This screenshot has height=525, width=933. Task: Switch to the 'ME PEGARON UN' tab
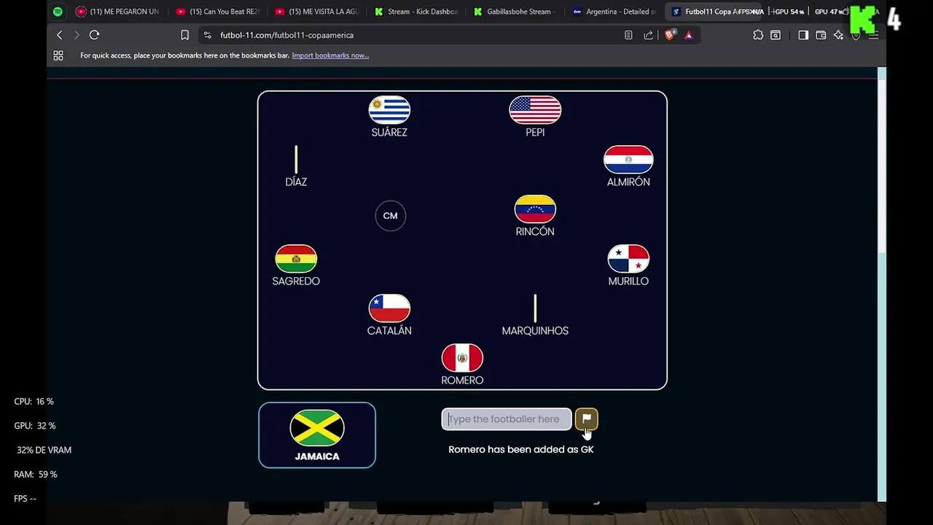[118, 12]
